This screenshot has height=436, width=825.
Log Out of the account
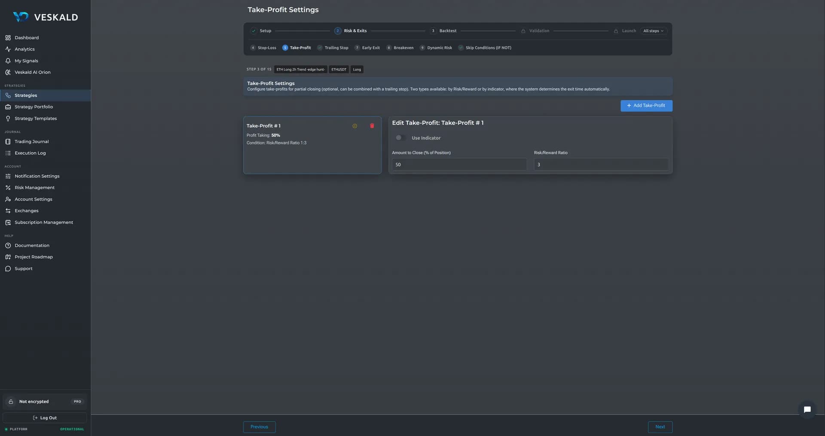(x=45, y=418)
